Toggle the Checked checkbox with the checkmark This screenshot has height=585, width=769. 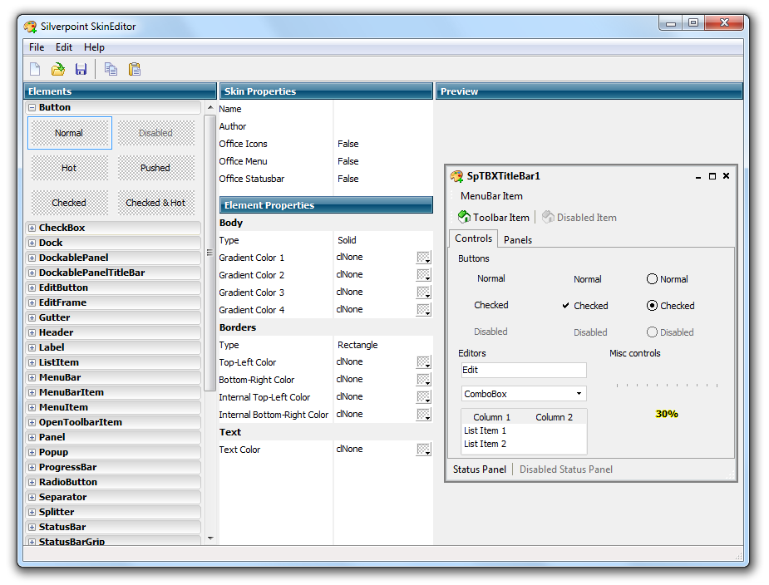(x=565, y=306)
